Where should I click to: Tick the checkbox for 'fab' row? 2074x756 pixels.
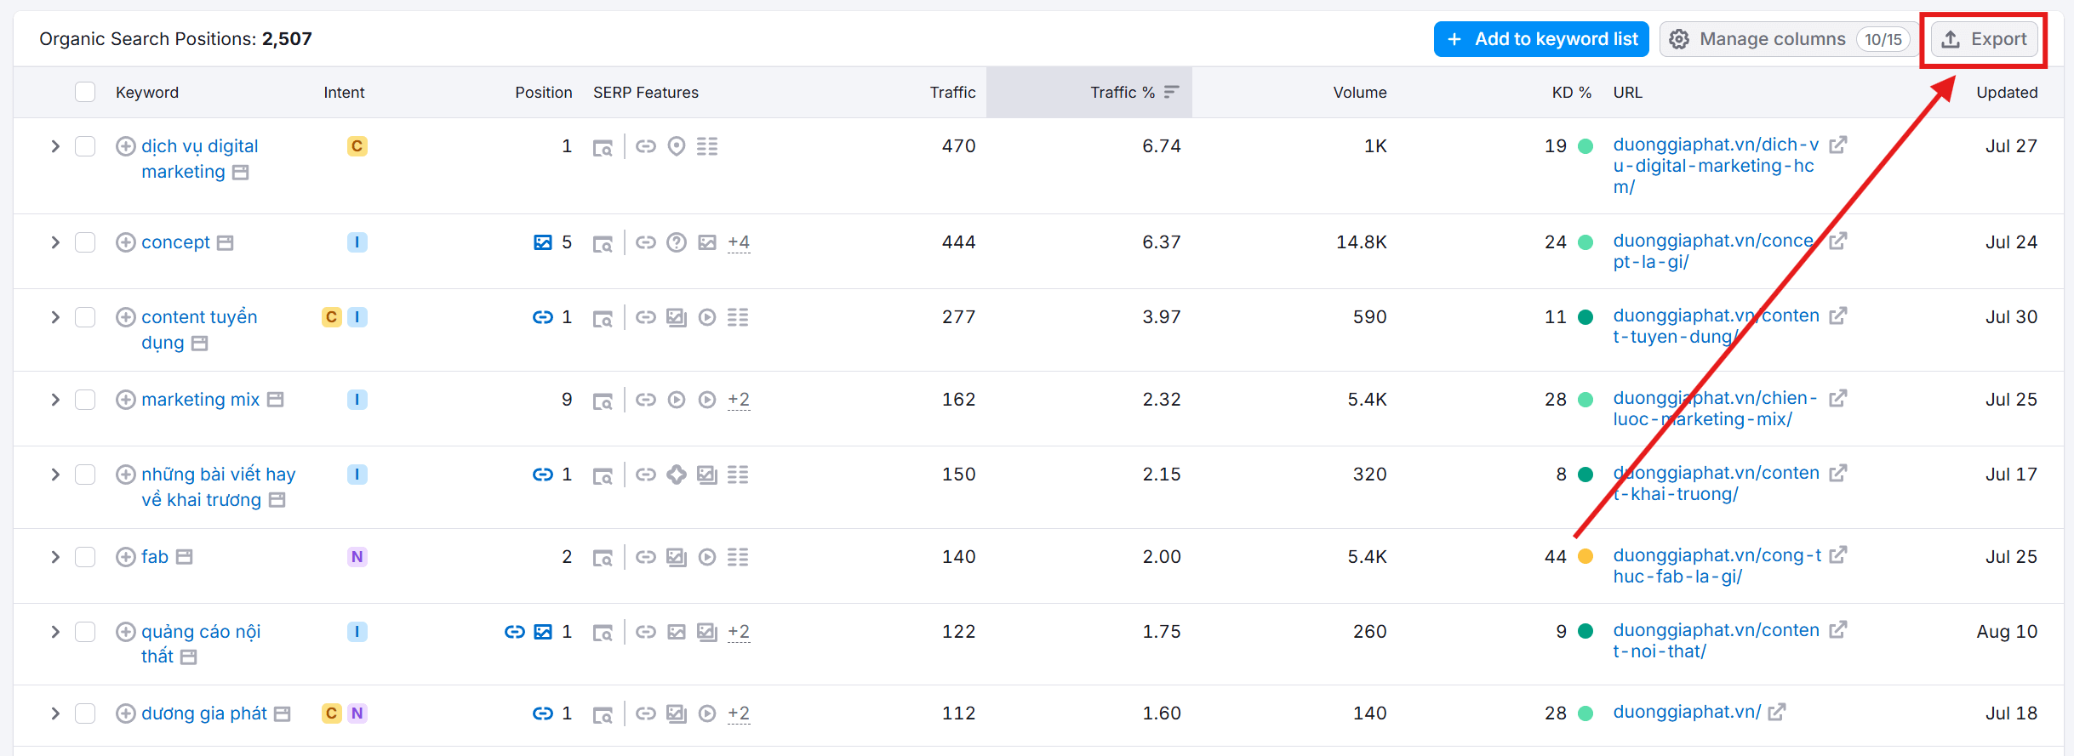pyautogui.click(x=85, y=557)
